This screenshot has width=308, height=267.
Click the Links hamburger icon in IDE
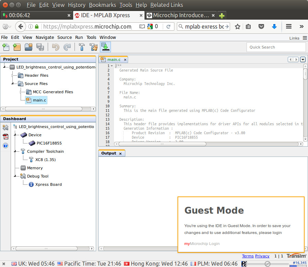click(x=305, y=38)
